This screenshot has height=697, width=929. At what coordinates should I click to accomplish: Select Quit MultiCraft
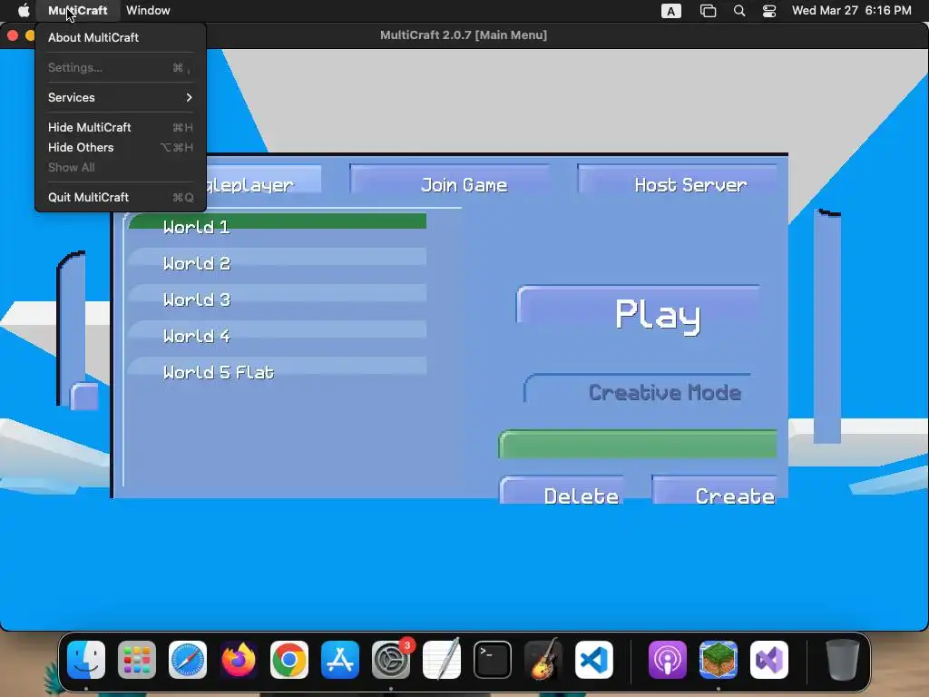pos(121,197)
